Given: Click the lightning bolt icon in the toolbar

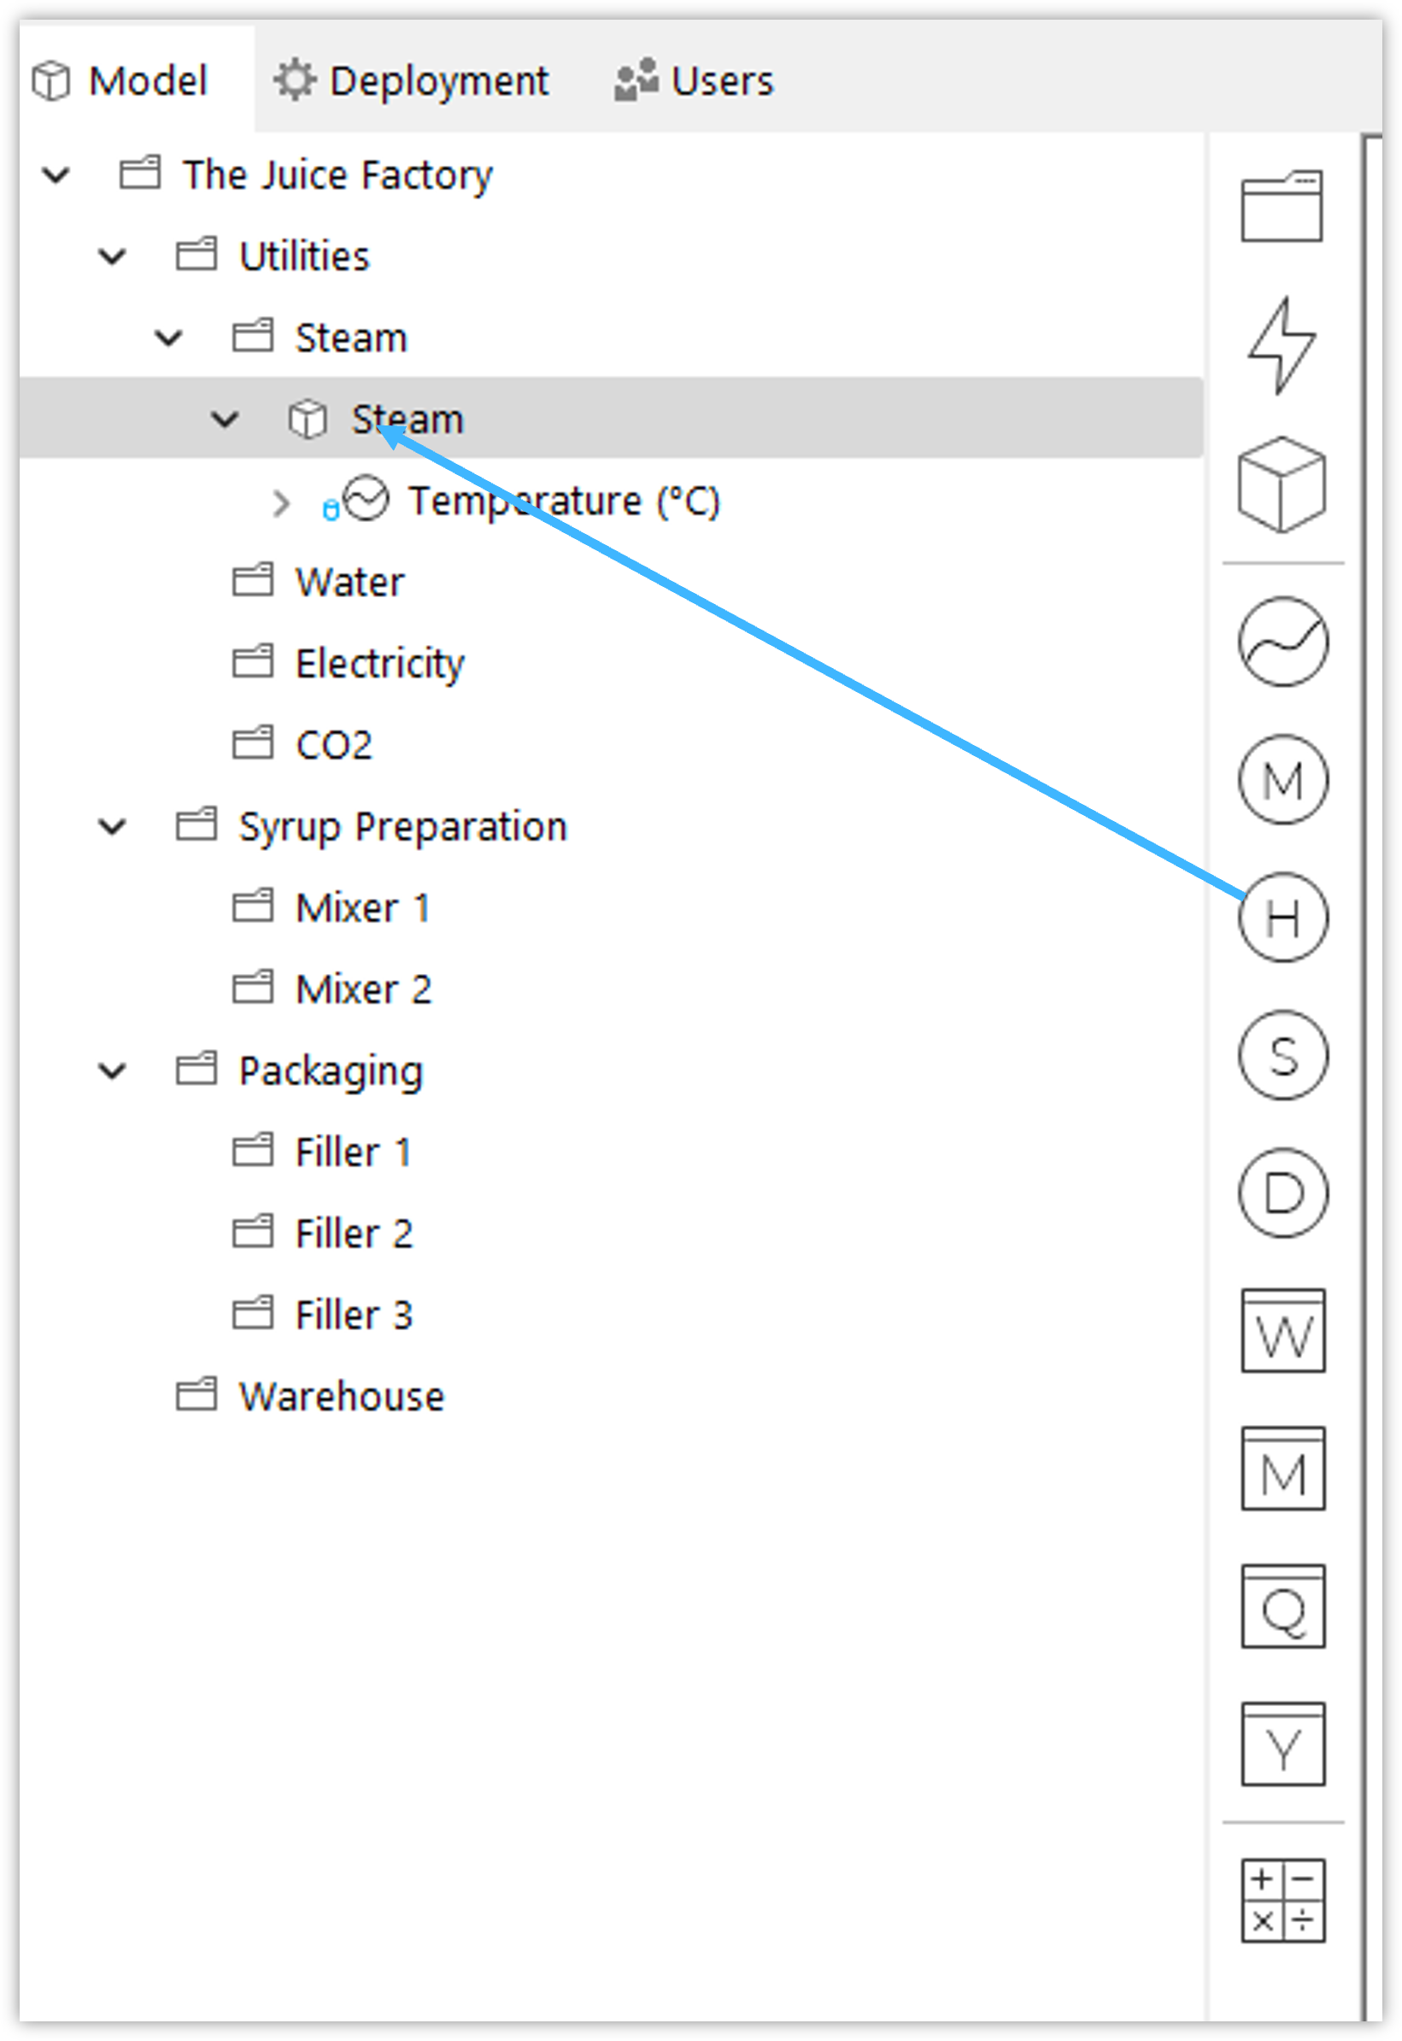Looking at the screenshot, I should pyautogui.click(x=1282, y=345).
